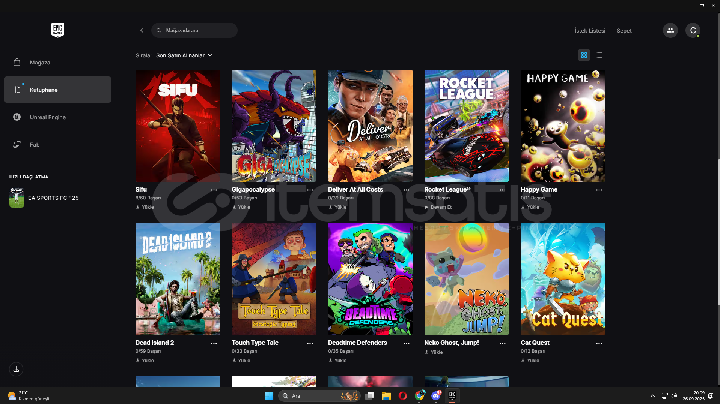Click the 8/60 Başarı achievements text

point(148,198)
